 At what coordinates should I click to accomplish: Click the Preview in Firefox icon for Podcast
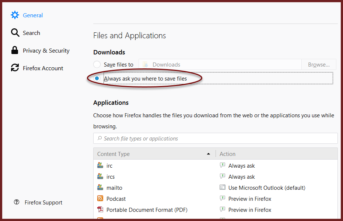[x=223, y=198]
